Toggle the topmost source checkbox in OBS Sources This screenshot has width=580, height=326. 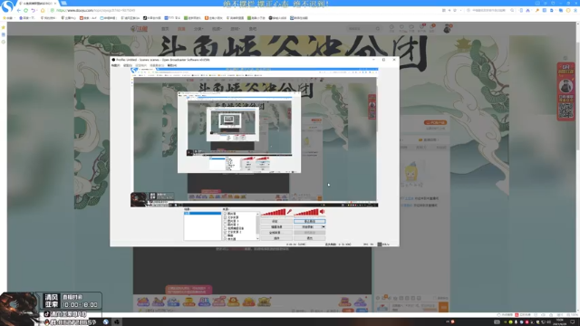(225, 214)
